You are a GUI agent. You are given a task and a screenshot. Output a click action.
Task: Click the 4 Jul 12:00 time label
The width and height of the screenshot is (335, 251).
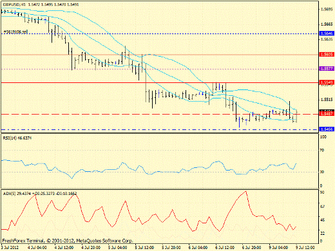64,247
